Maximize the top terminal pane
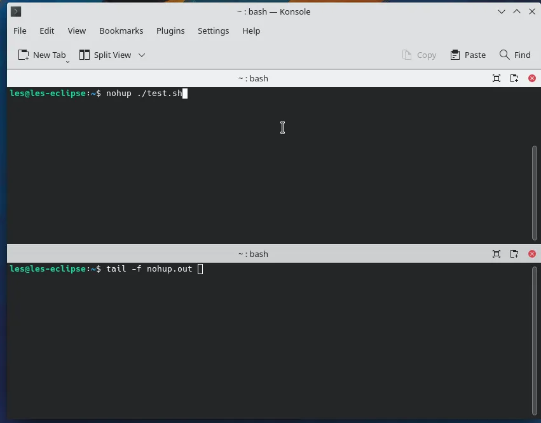This screenshot has height=423, width=541. coord(496,78)
